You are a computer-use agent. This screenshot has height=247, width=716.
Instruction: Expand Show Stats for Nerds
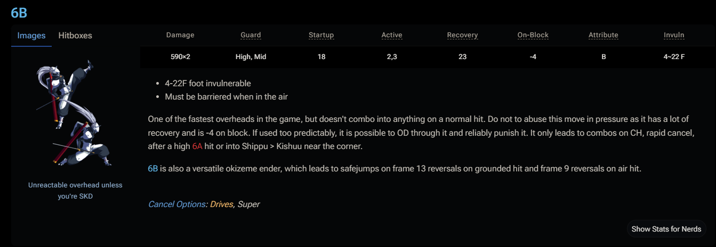pyautogui.click(x=666, y=229)
